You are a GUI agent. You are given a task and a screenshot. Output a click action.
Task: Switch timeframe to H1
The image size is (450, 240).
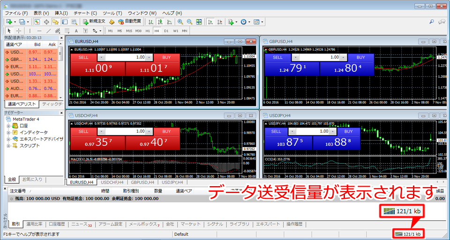tap(148, 31)
